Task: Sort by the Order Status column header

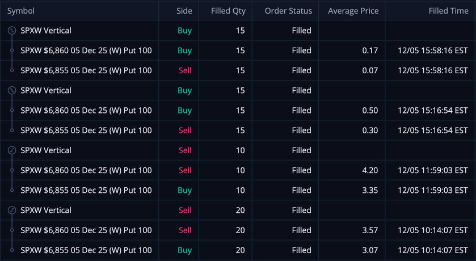Action: (x=288, y=11)
